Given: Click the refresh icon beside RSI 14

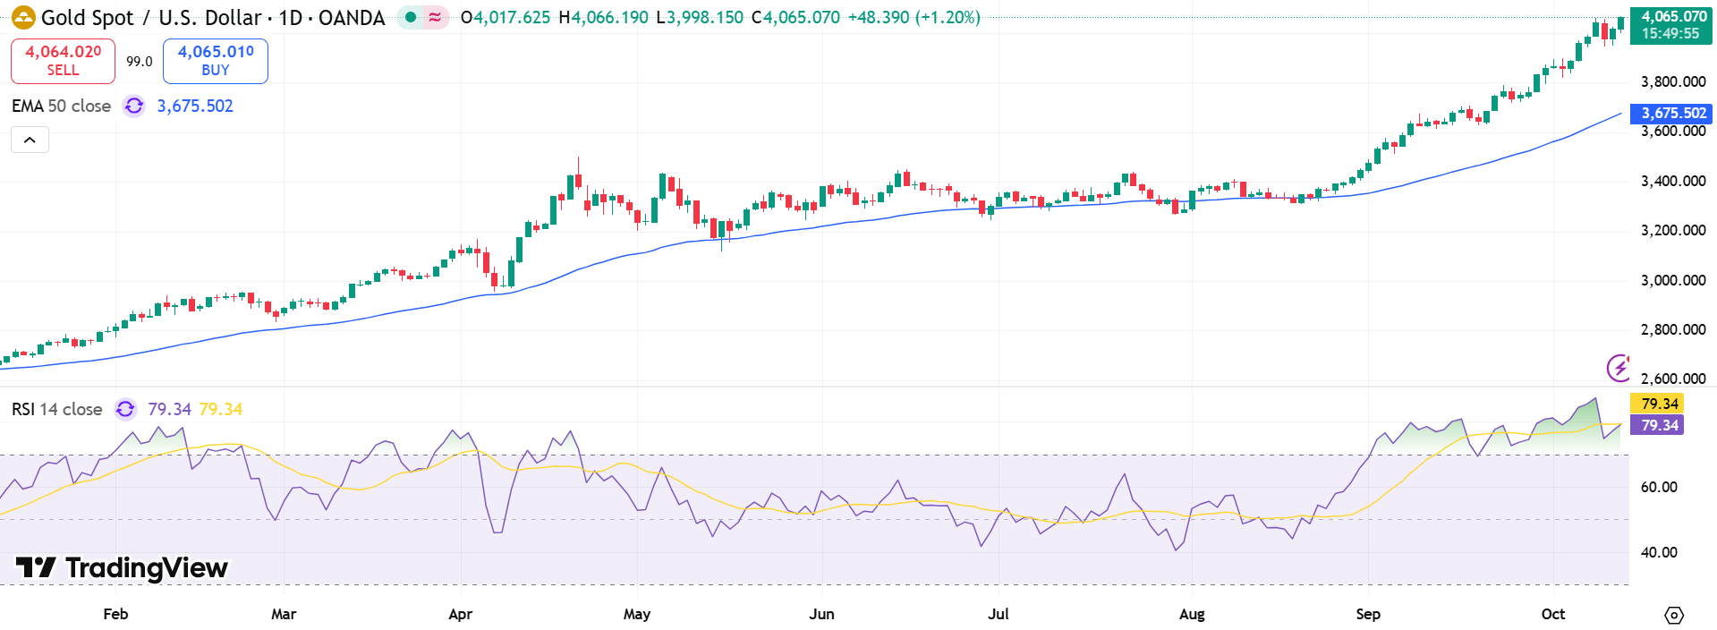Looking at the screenshot, I should [125, 409].
